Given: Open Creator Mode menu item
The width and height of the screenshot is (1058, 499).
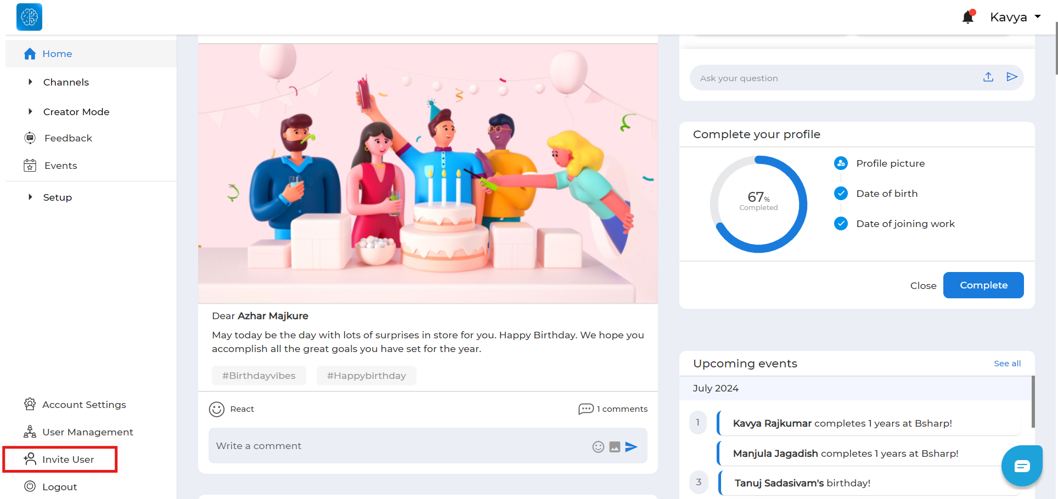Looking at the screenshot, I should click(x=76, y=112).
